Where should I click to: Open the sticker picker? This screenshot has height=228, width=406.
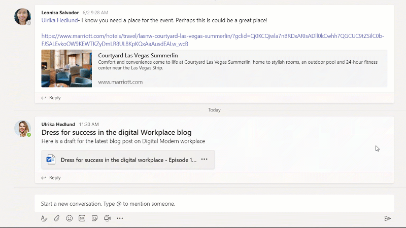[x=94, y=218]
